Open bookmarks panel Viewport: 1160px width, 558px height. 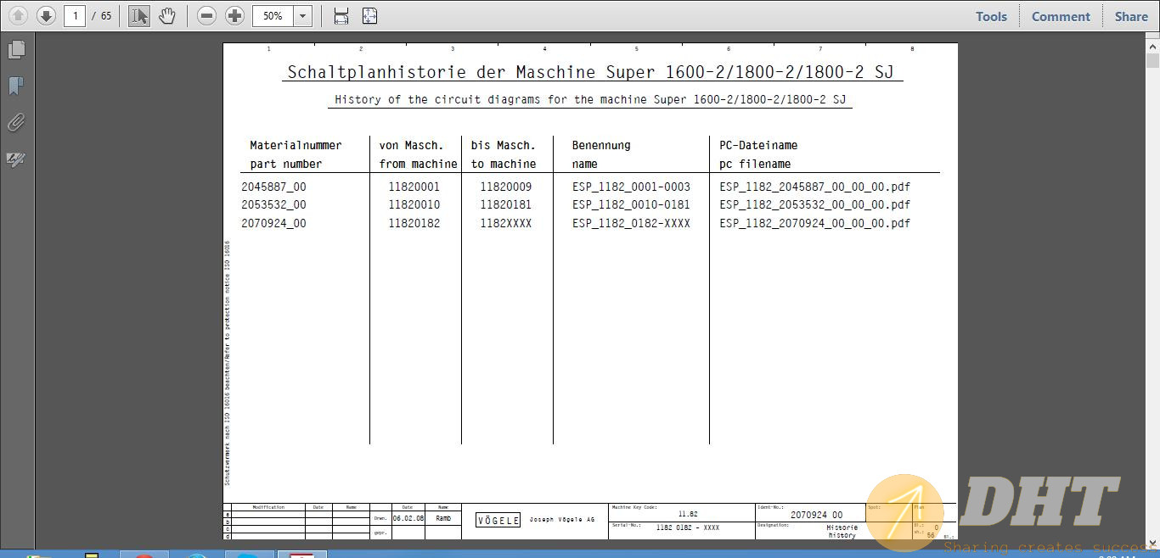tap(16, 86)
